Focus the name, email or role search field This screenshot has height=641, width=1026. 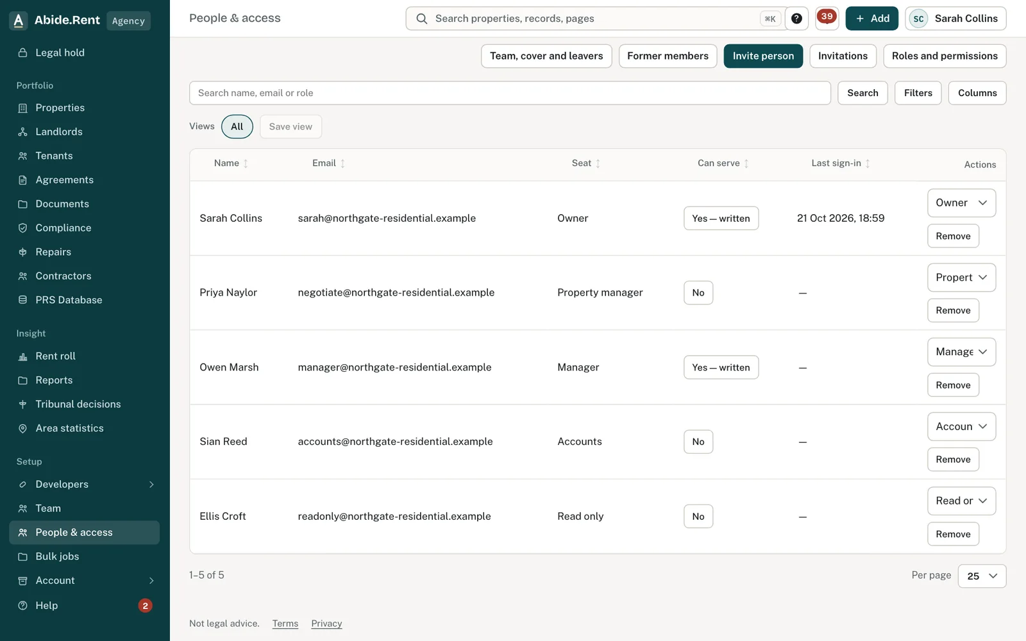[510, 93]
